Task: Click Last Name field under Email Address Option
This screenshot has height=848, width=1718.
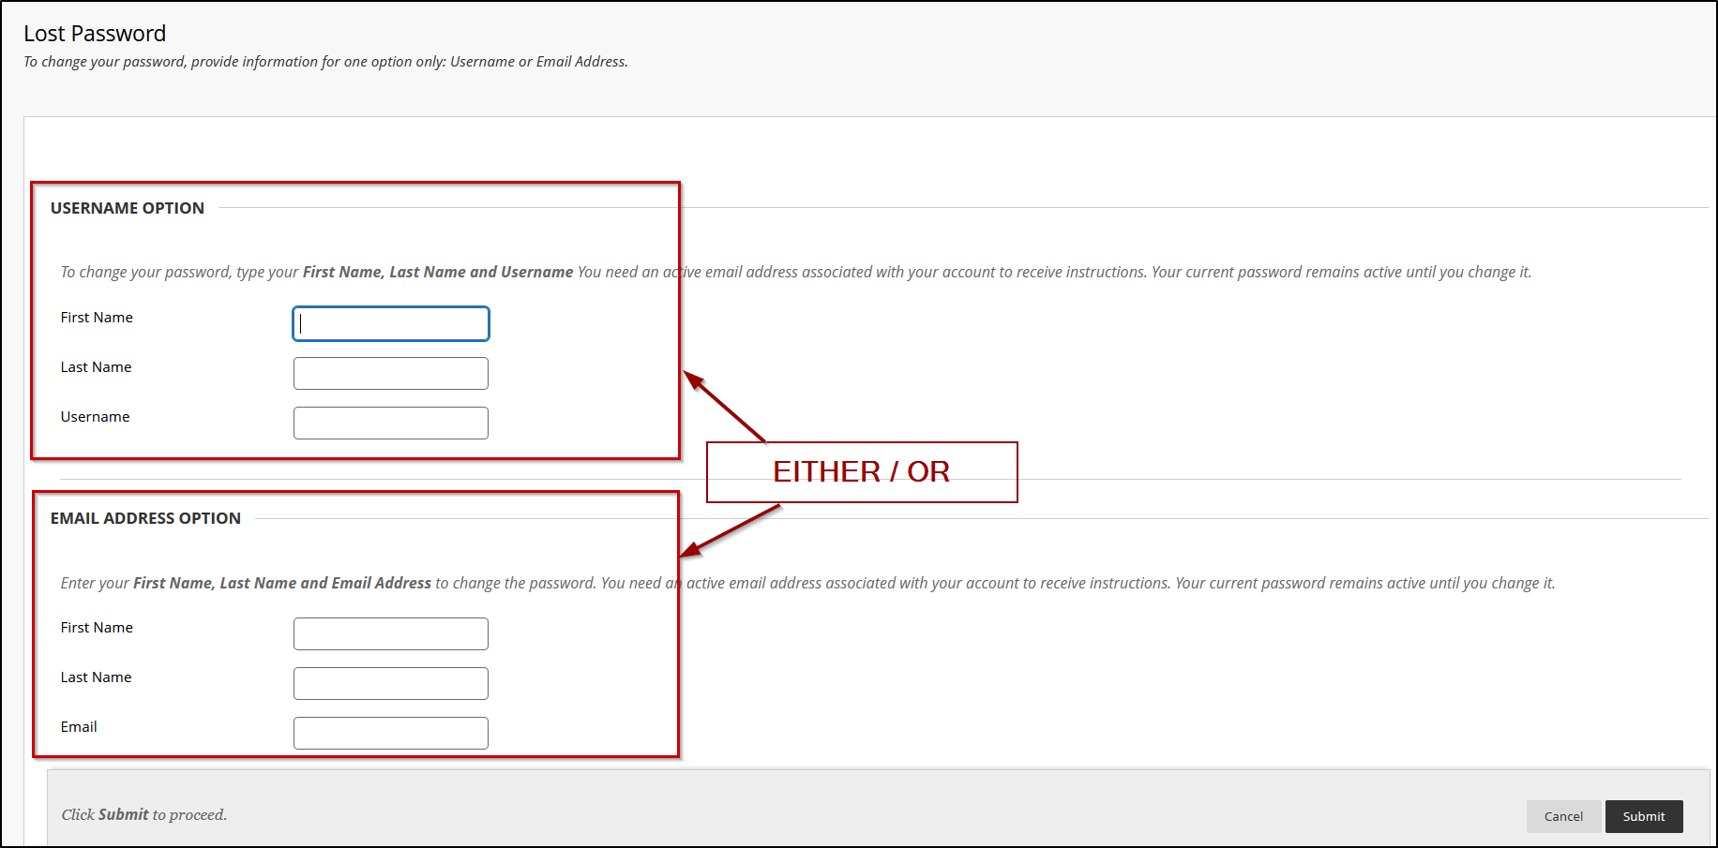Action: tap(390, 684)
